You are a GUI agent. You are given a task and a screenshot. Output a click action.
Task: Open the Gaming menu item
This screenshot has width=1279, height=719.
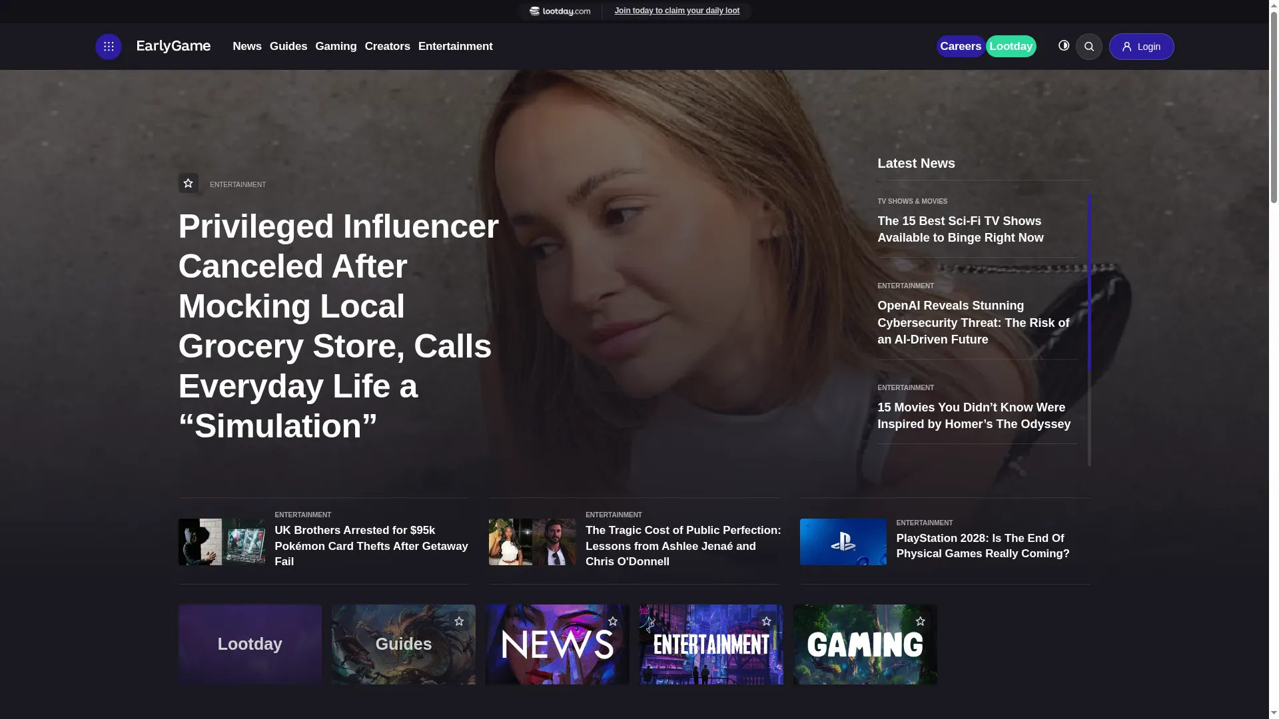pos(336,47)
